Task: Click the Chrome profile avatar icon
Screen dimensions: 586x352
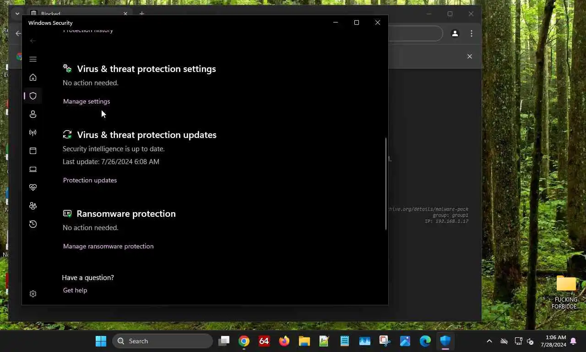Action: 455,33
